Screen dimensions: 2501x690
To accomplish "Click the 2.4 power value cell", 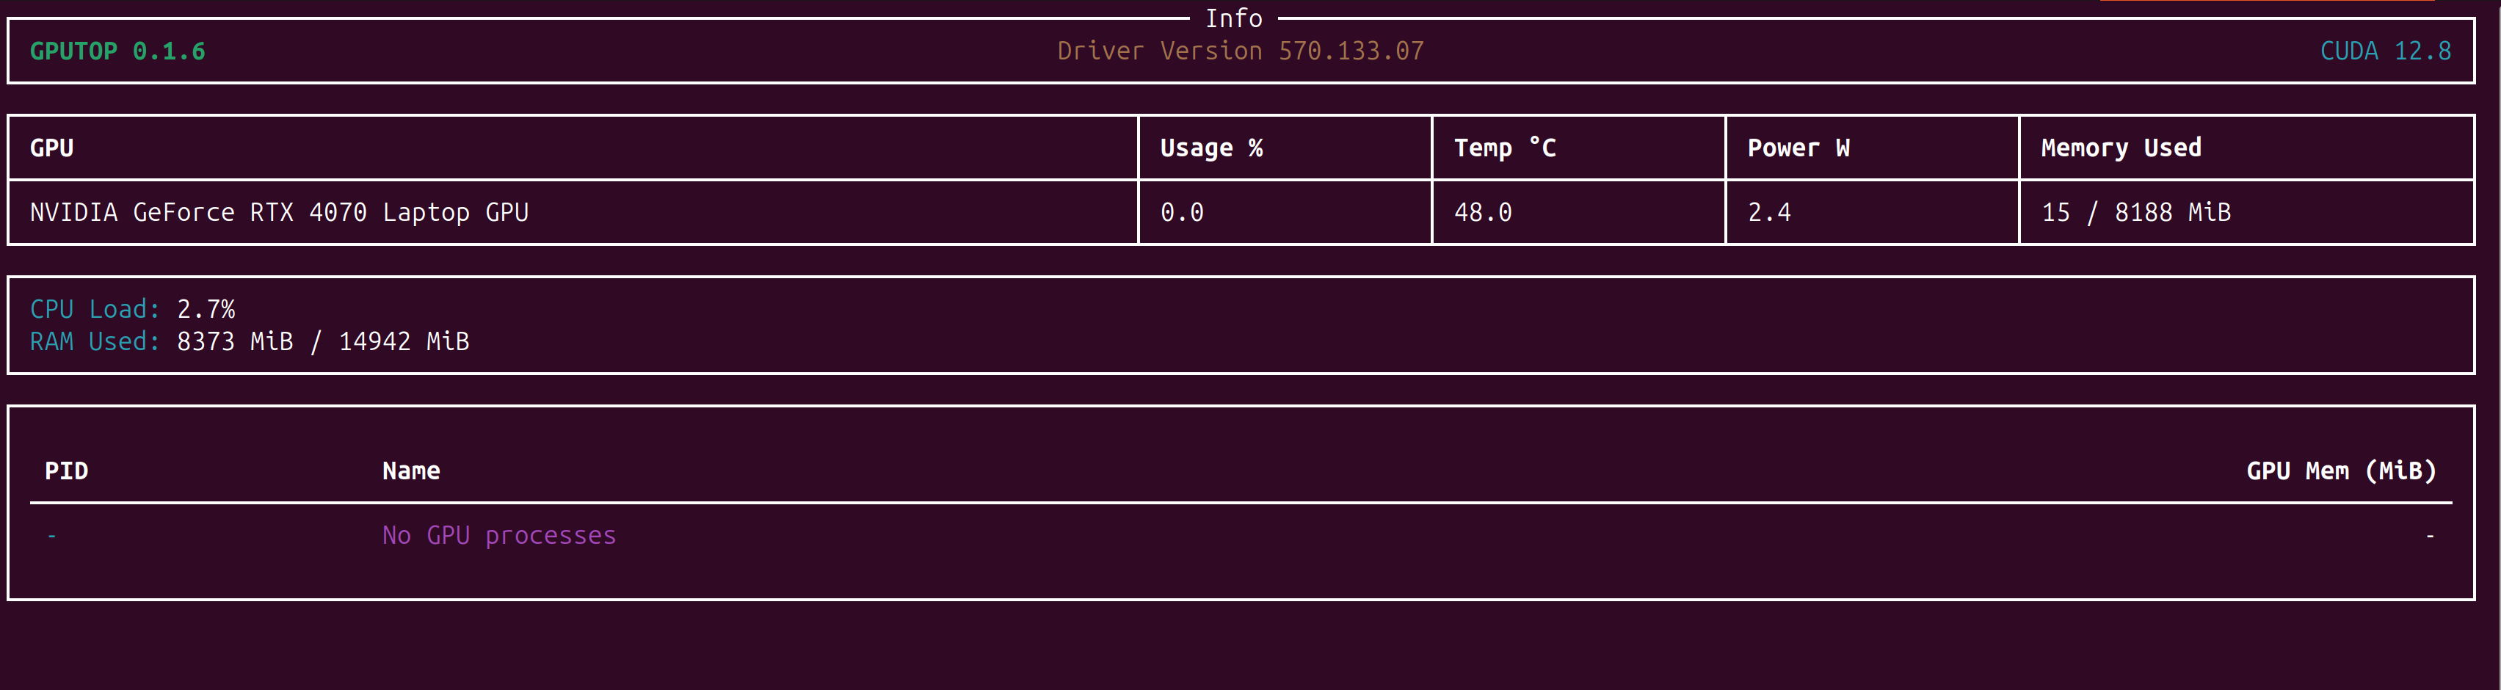I will pyautogui.click(x=1769, y=213).
